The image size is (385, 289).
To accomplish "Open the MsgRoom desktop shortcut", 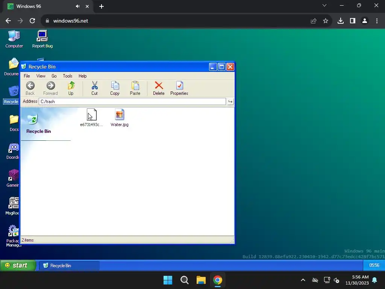I will [12, 207].
